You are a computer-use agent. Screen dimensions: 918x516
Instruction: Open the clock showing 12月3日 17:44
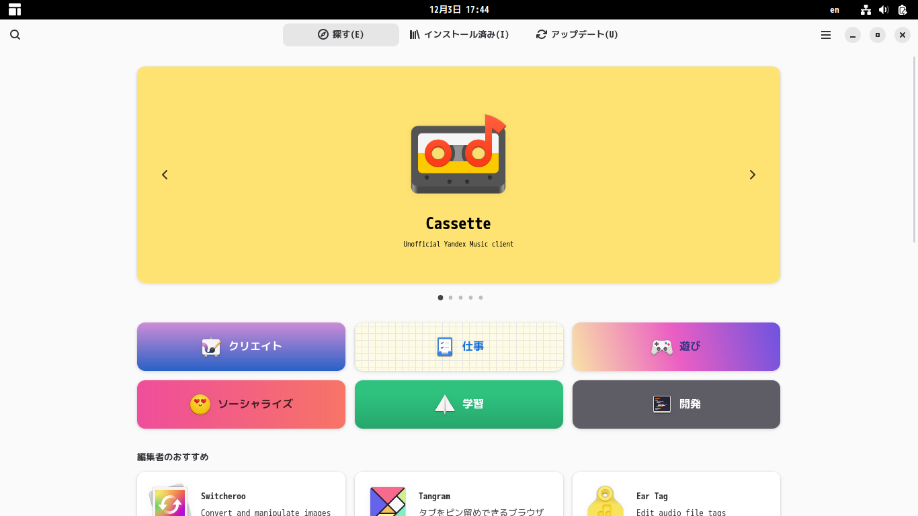pyautogui.click(x=459, y=9)
